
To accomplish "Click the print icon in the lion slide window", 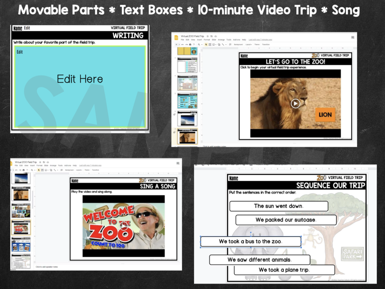I will point(190,44).
